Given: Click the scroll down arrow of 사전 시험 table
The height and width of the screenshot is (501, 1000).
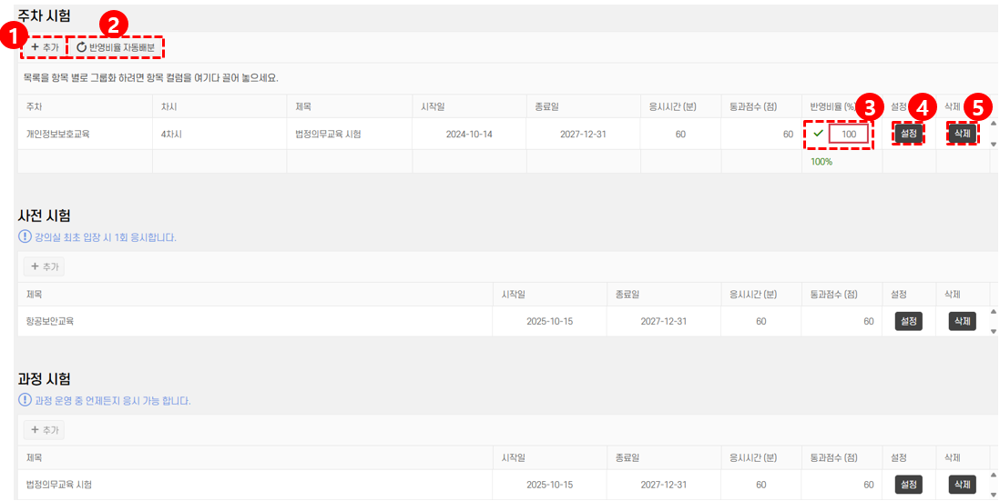Looking at the screenshot, I should point(994,330).
